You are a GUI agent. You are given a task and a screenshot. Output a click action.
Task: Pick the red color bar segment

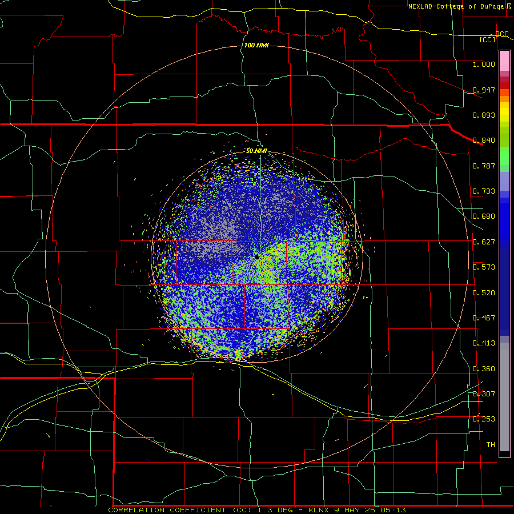(x=504, y=86)
